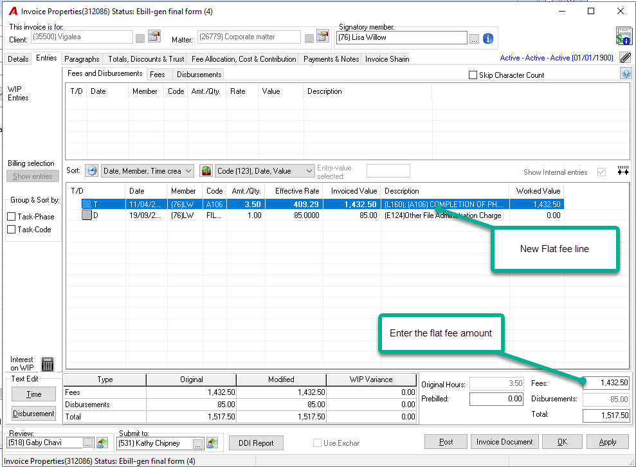
Task: Click the Fees amount field showing 1,432.50
Action: point(606,383)
